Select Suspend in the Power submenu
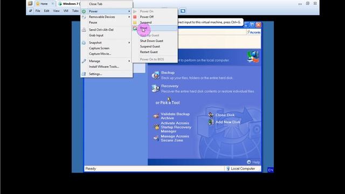 pyautogui.click(x=146, y=23)
